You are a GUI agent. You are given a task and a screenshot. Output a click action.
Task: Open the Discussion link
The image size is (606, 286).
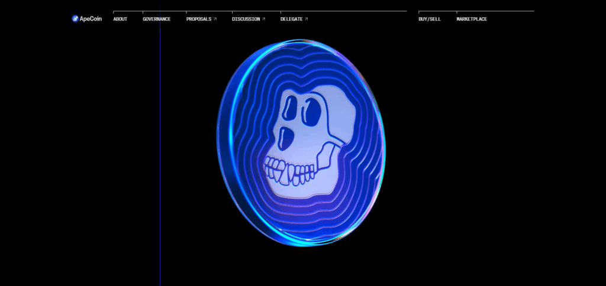tap(246, 19)
